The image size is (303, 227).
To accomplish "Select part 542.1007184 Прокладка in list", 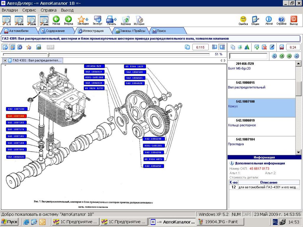I will tap(261, 146).
